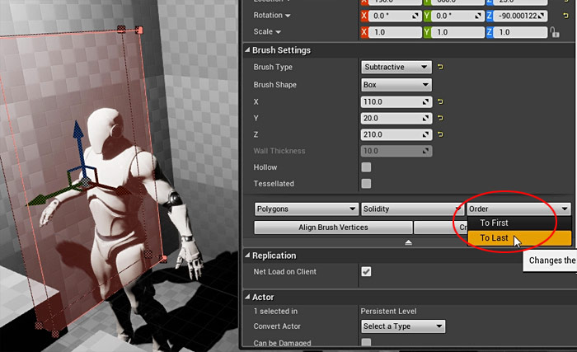Screen dimensions: 577x352
Task: Reset Brush Type to default arrow
Action: click(440, 67)
